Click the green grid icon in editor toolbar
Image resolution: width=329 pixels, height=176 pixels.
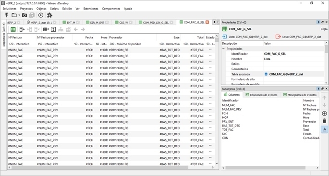tap(13, 29)
